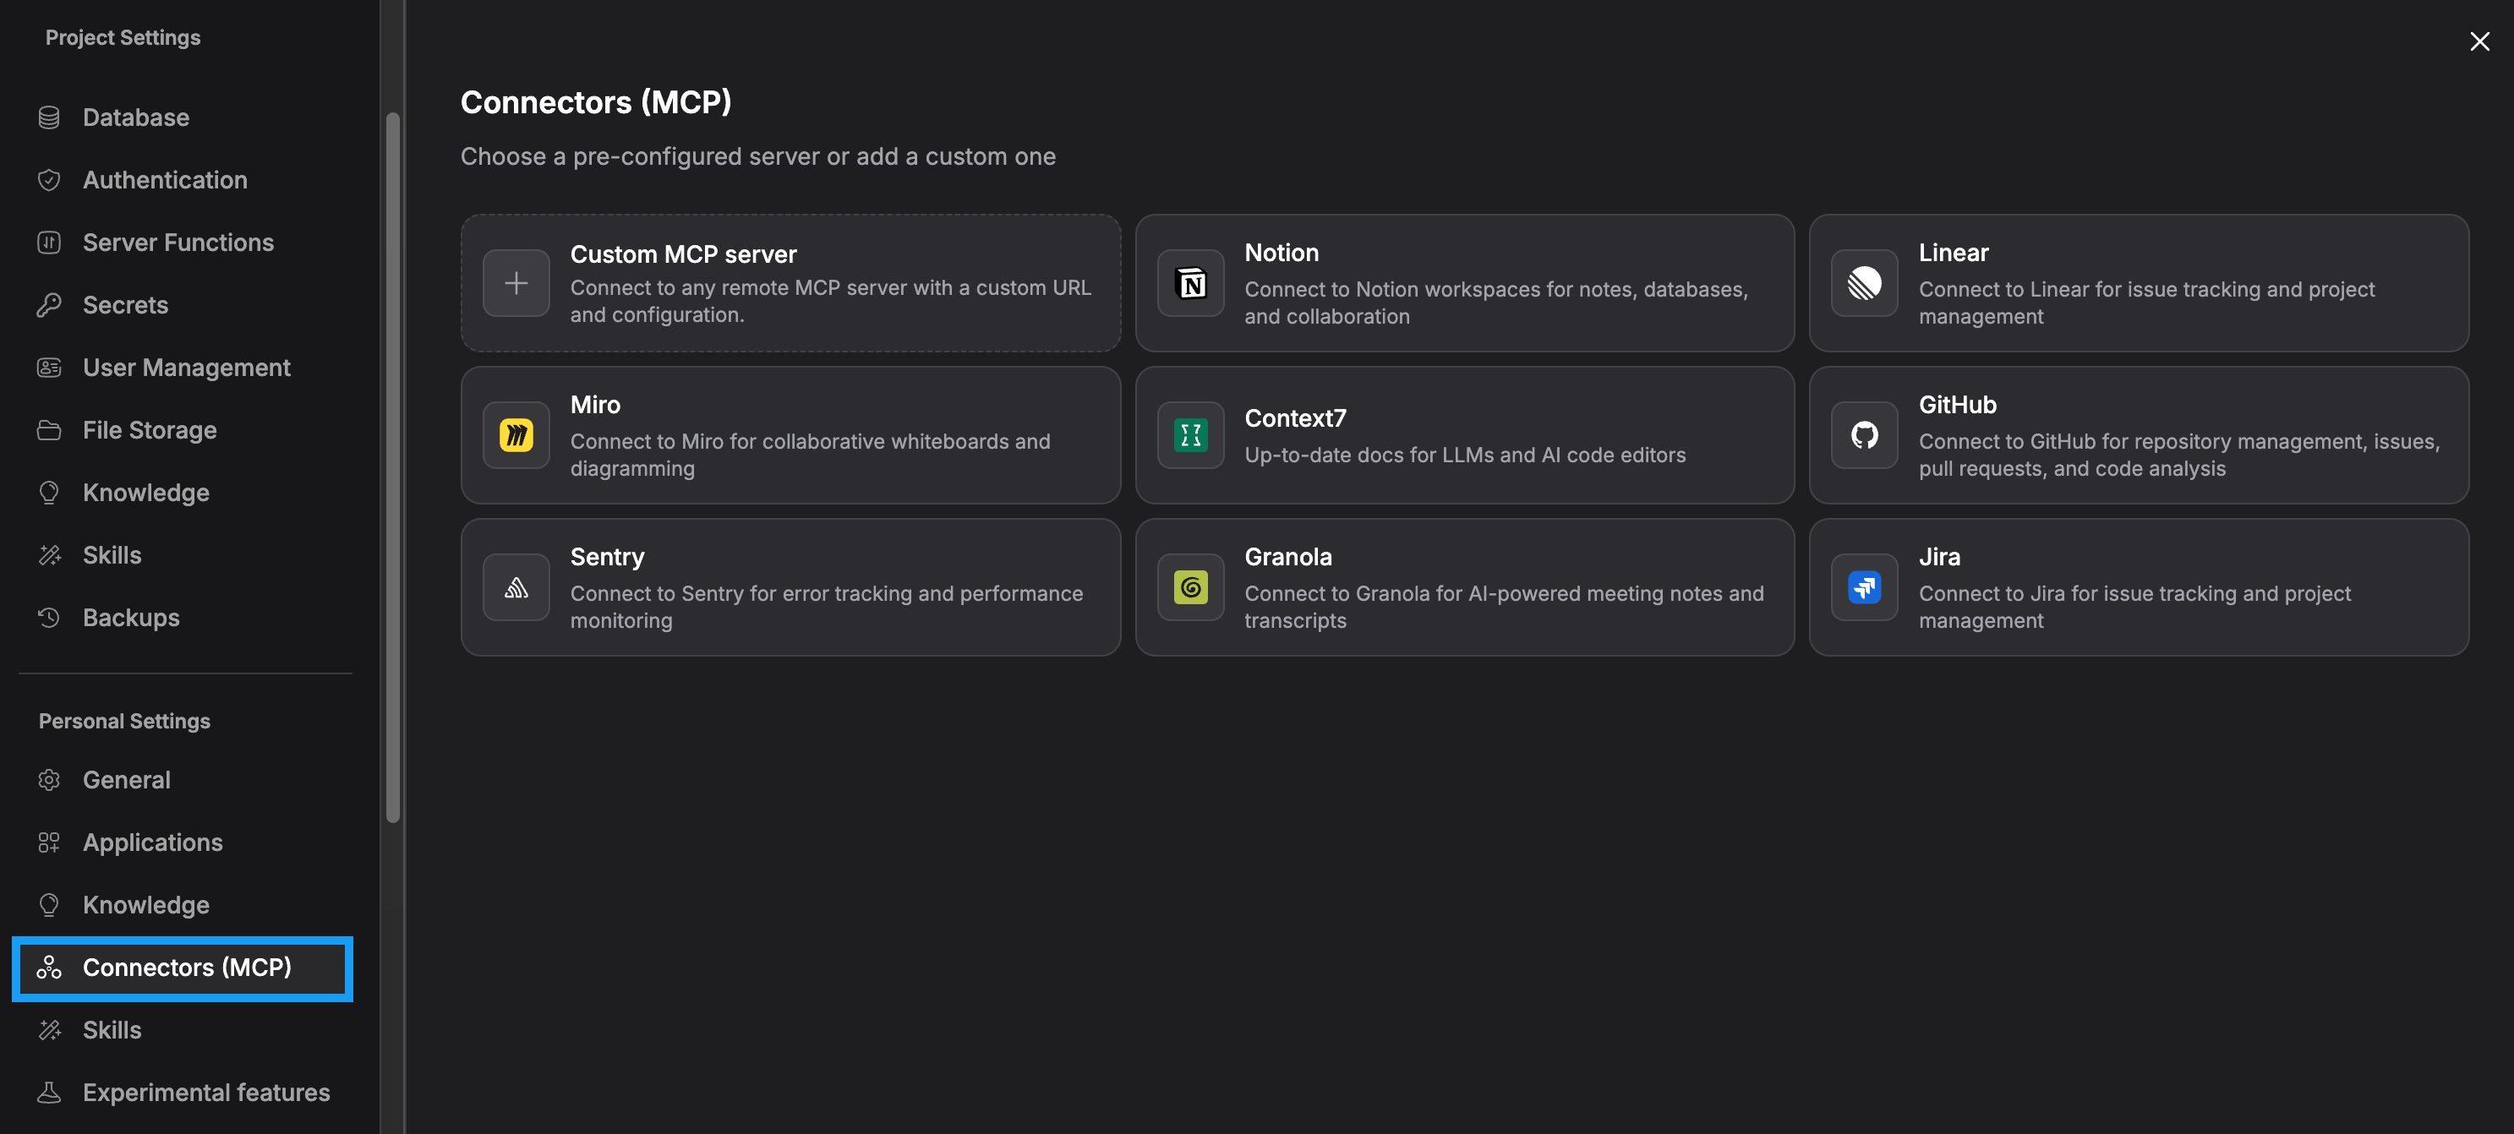
Task: Open Backups in Project Settings
Action: 131,618
